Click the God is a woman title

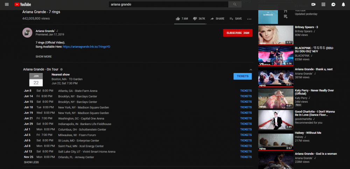(316, 154)
